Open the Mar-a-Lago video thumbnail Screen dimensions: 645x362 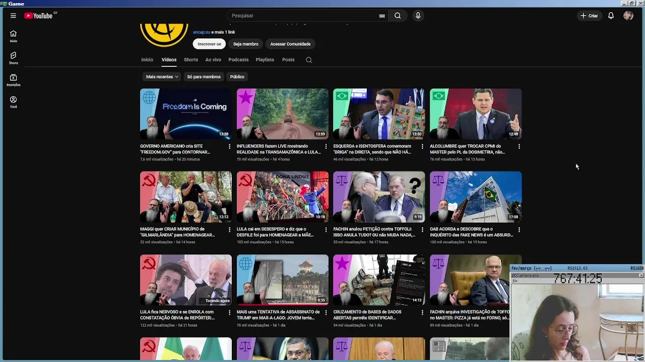tap(283, 280)
